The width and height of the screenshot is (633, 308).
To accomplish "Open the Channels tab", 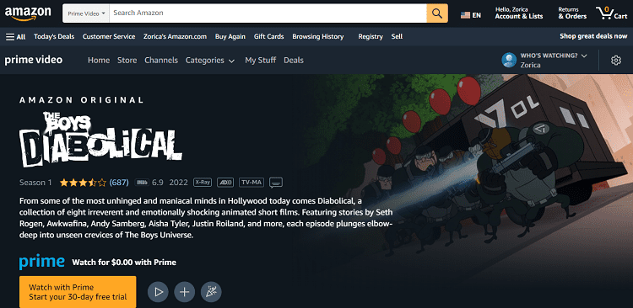I will (161, 61).
